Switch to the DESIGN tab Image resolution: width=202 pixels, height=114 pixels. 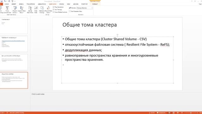[x=21, y=4]
